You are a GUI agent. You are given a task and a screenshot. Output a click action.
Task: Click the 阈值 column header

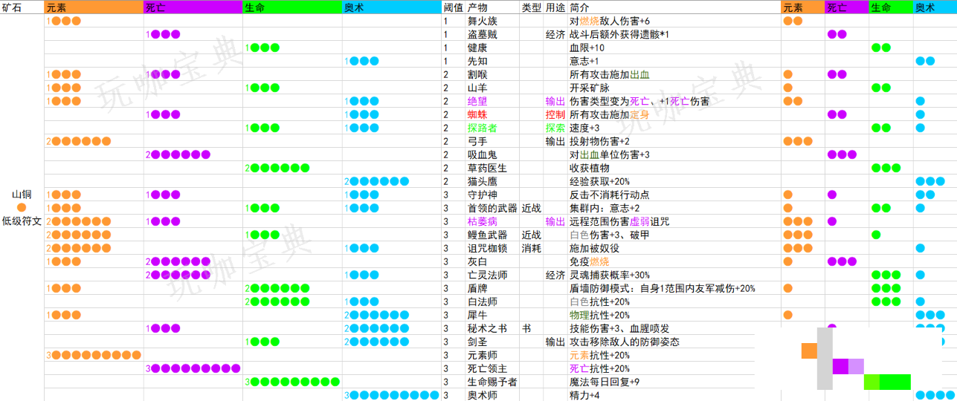click(x=453, y=7)
